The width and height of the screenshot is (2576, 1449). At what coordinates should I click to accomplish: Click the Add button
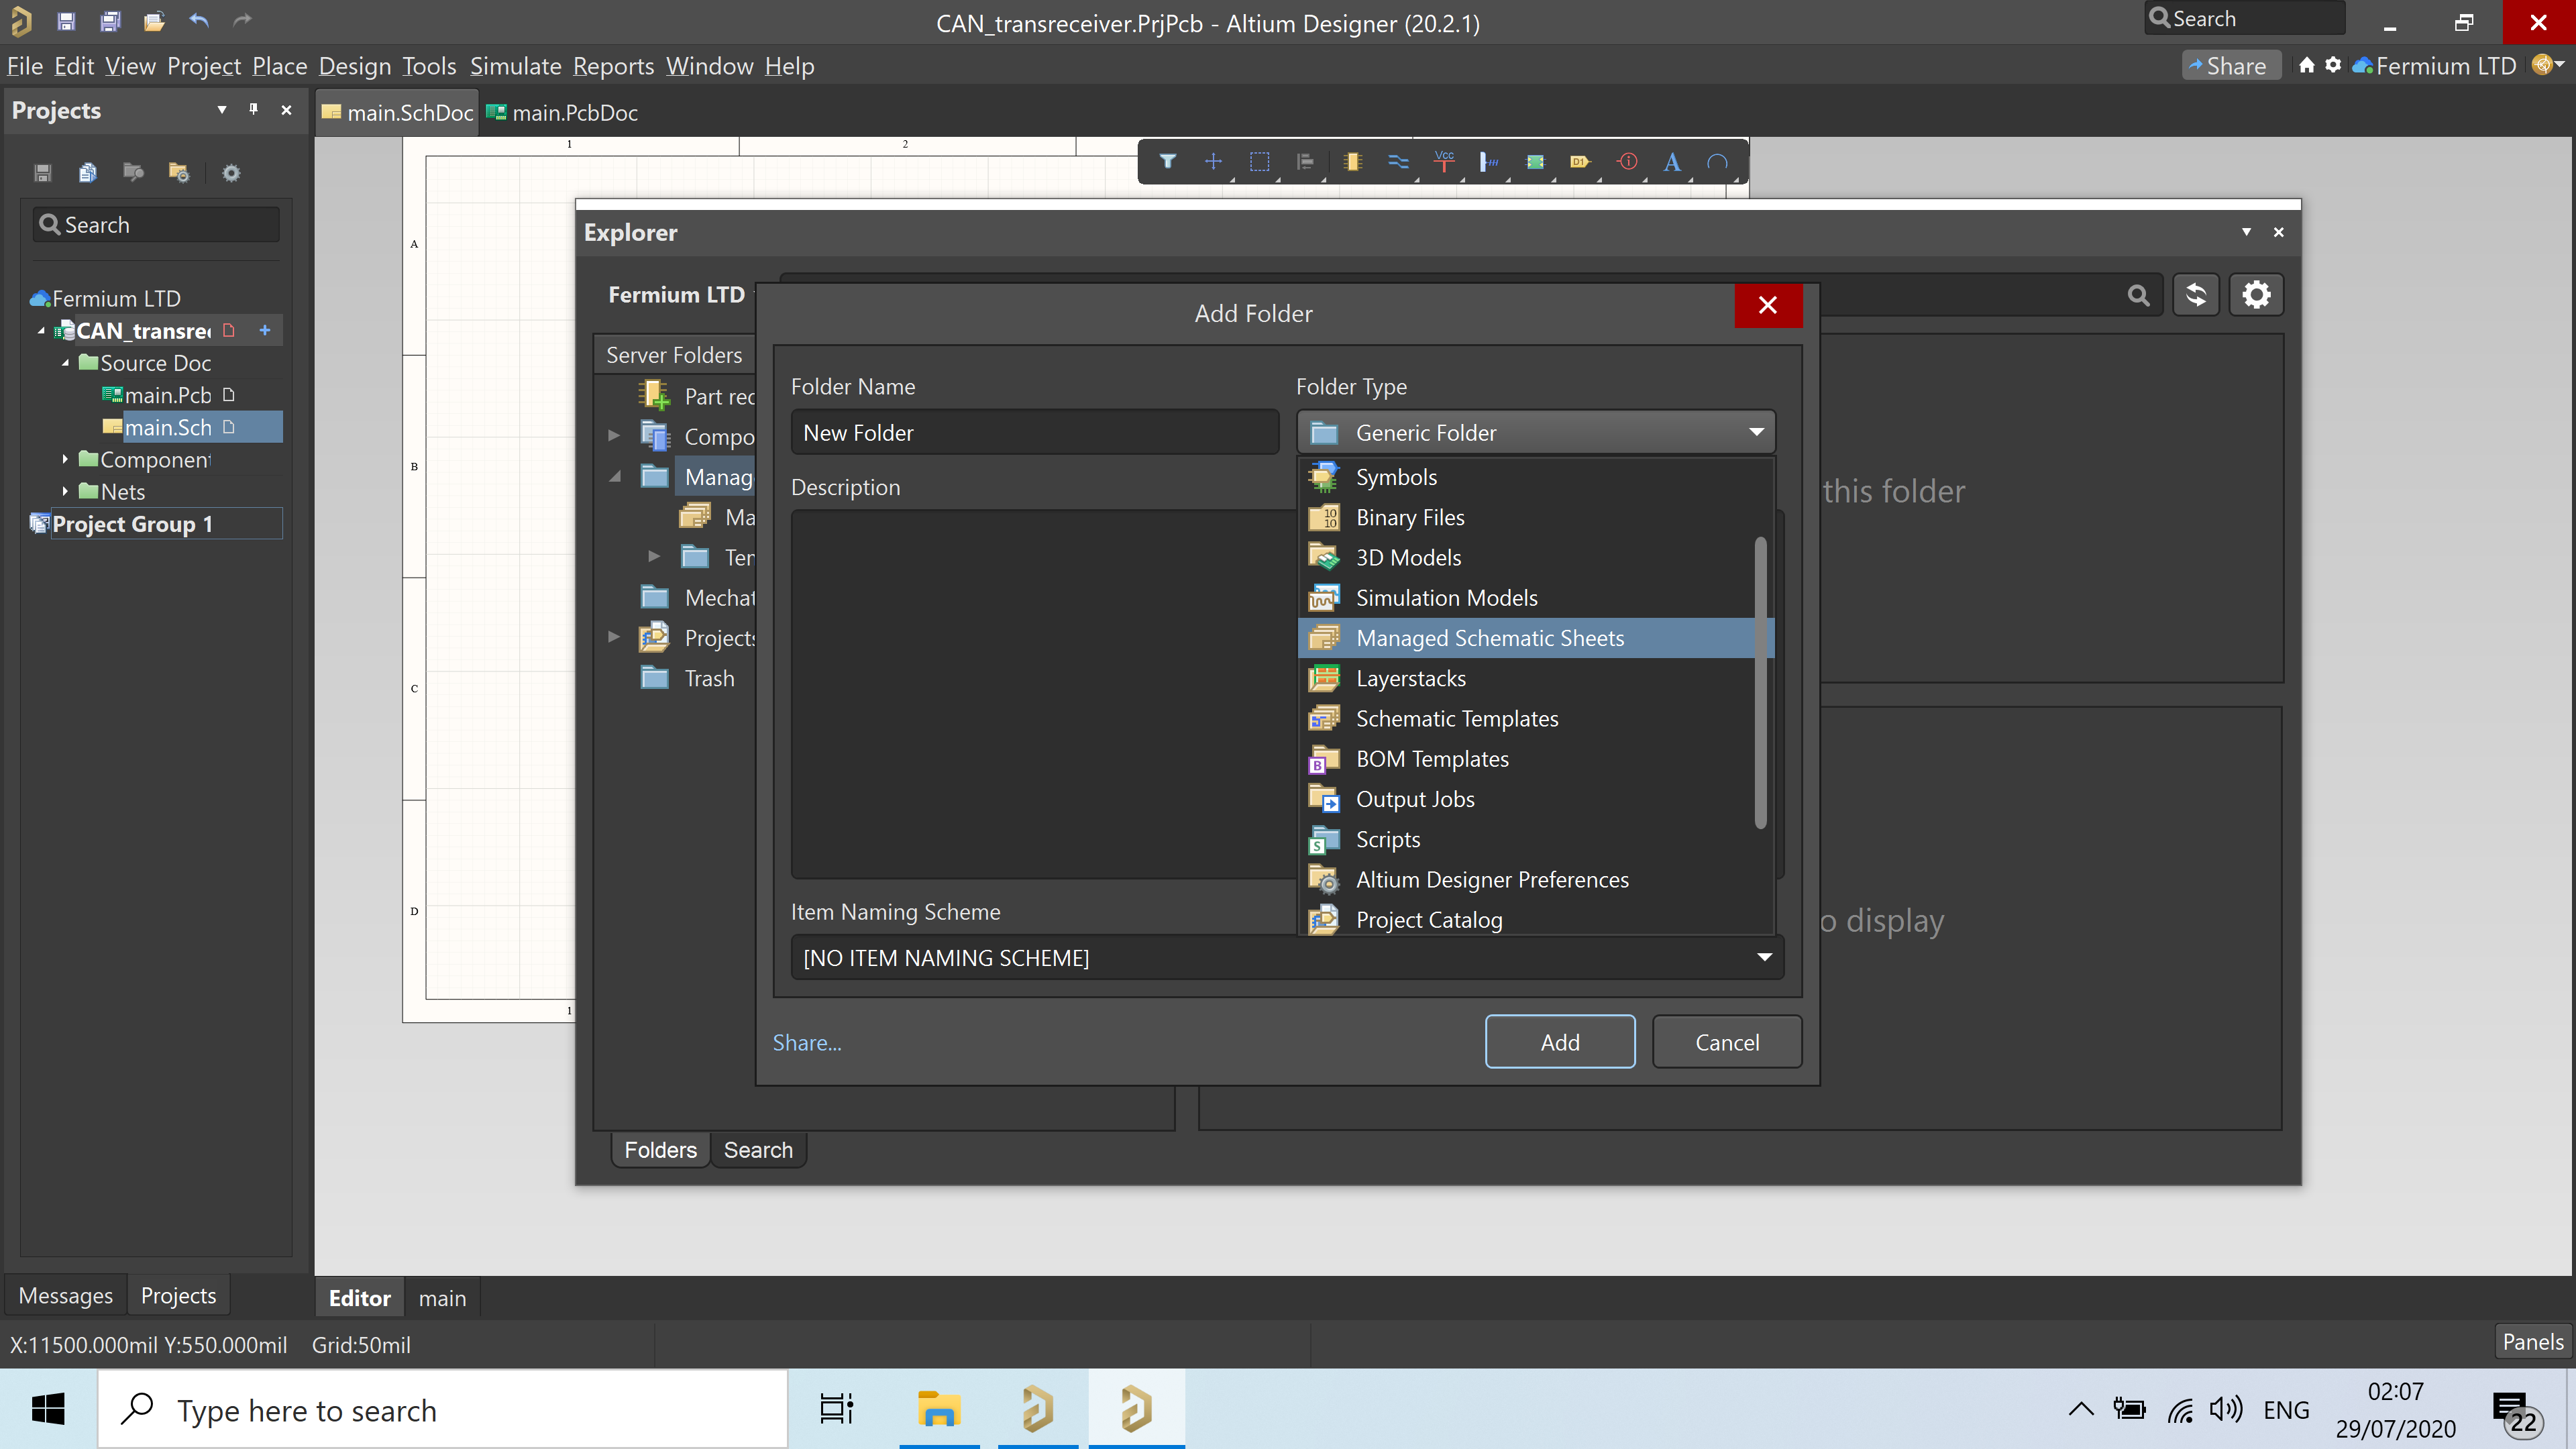[1559, 1042]
